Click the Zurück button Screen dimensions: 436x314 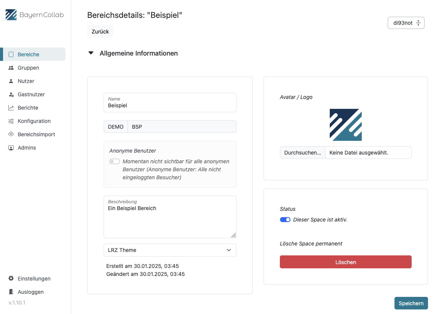point(100,32)
